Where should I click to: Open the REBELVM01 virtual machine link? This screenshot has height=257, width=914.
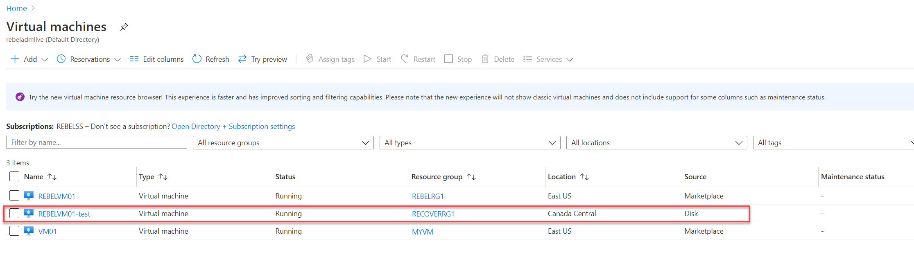(x=57, y=196)
